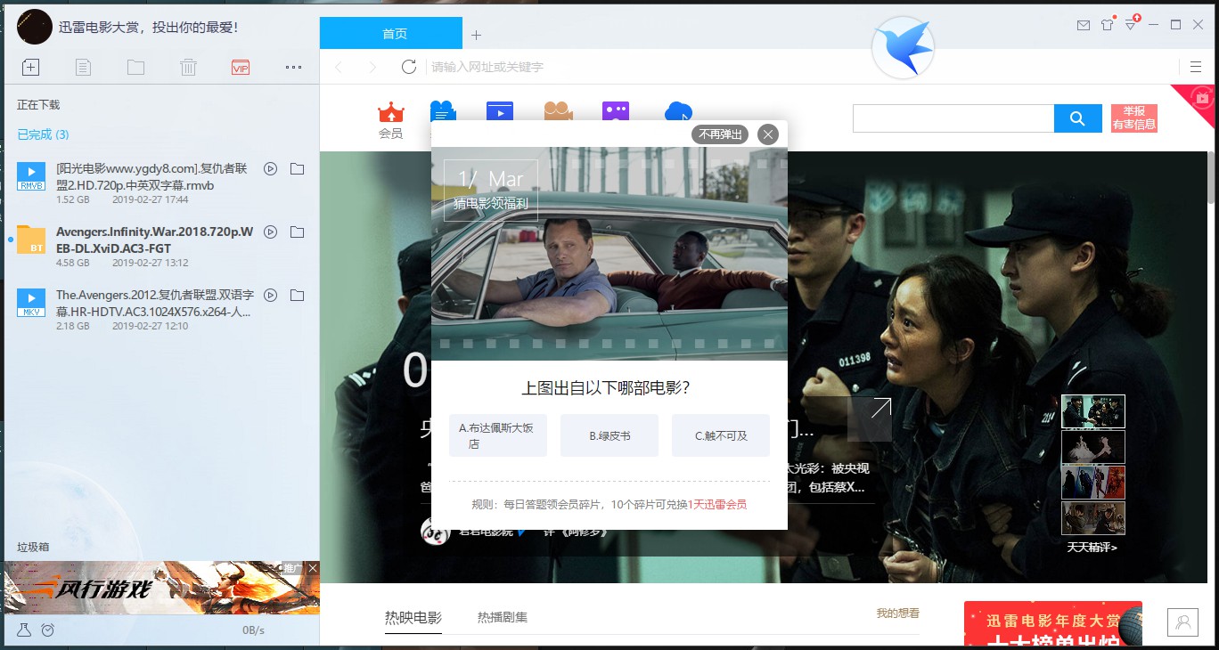
Task: Open the 我的想看 link
Action: coord(898,613)
